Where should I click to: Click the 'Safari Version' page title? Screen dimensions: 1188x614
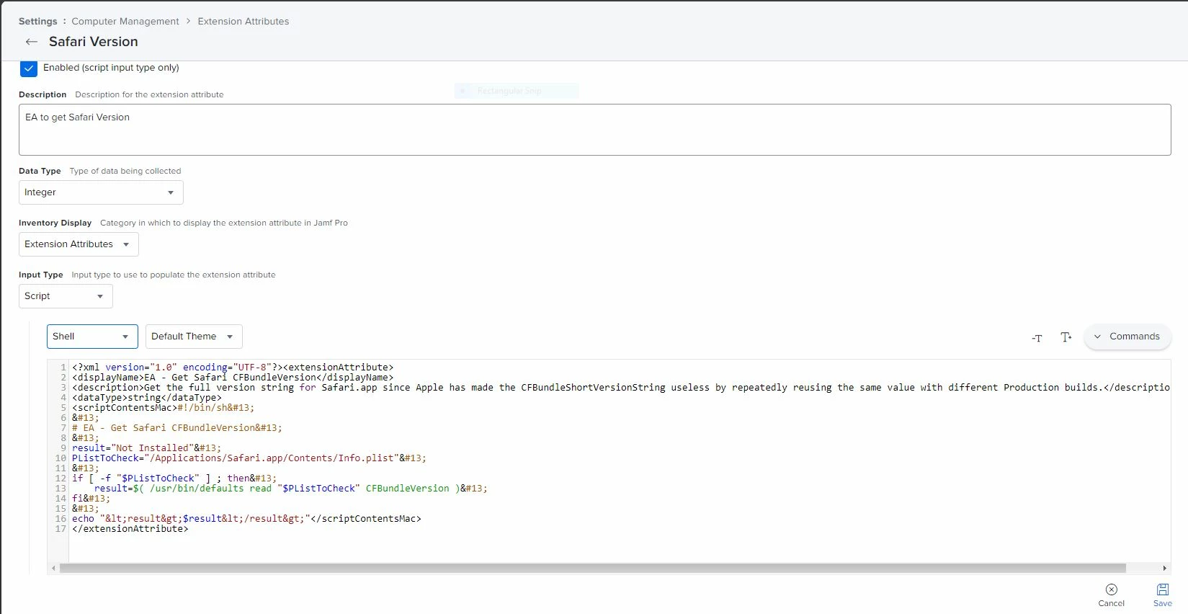(94, 42)
